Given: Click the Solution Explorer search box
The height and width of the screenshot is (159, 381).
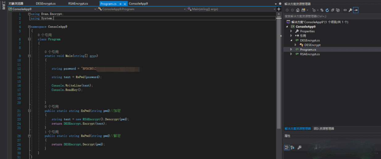Looking at the screenshot, I should (332, 16).
